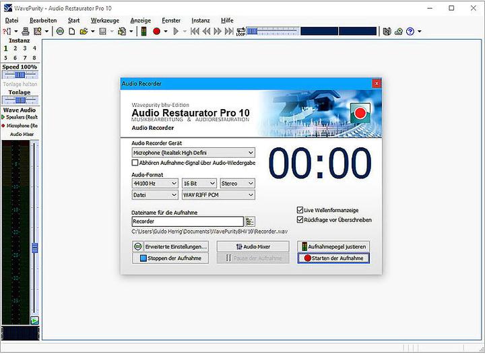Image resolution: width=485 pixels, height=354 pixels.
Task: Open the Fenster menu
Action: click(x=171, y=20)
